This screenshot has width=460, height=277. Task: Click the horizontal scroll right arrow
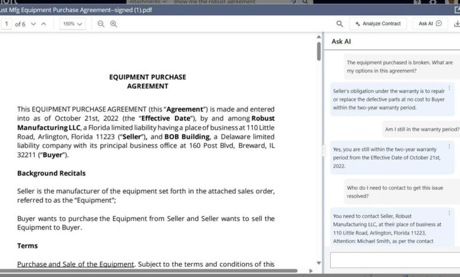[x=311, y=271]
